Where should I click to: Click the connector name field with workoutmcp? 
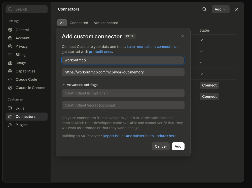tap(123, 60)
